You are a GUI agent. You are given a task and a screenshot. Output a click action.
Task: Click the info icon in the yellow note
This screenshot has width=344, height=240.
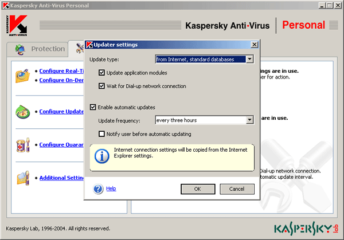(102, 156)
